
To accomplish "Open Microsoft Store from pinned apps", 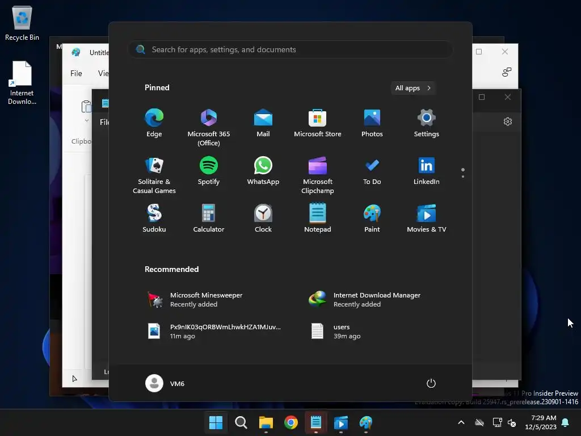I will click(x=318, y=123).
